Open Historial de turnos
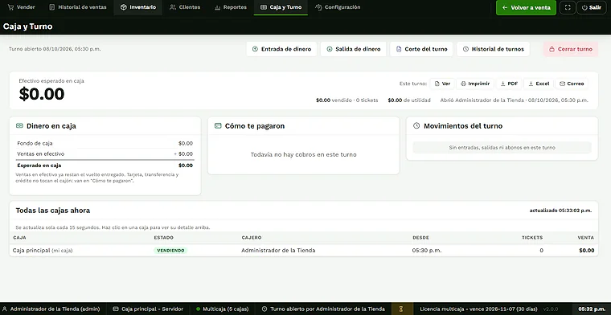The image size is (611, 315). [493, 49]
